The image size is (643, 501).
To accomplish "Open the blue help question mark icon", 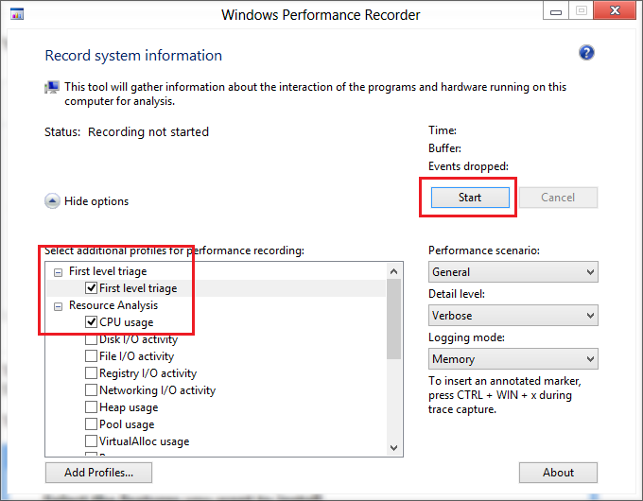I will [586, 53].
